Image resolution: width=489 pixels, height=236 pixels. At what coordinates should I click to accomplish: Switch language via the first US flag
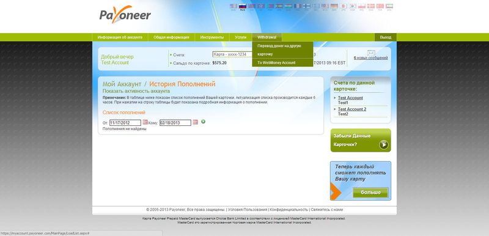(233, 6)
